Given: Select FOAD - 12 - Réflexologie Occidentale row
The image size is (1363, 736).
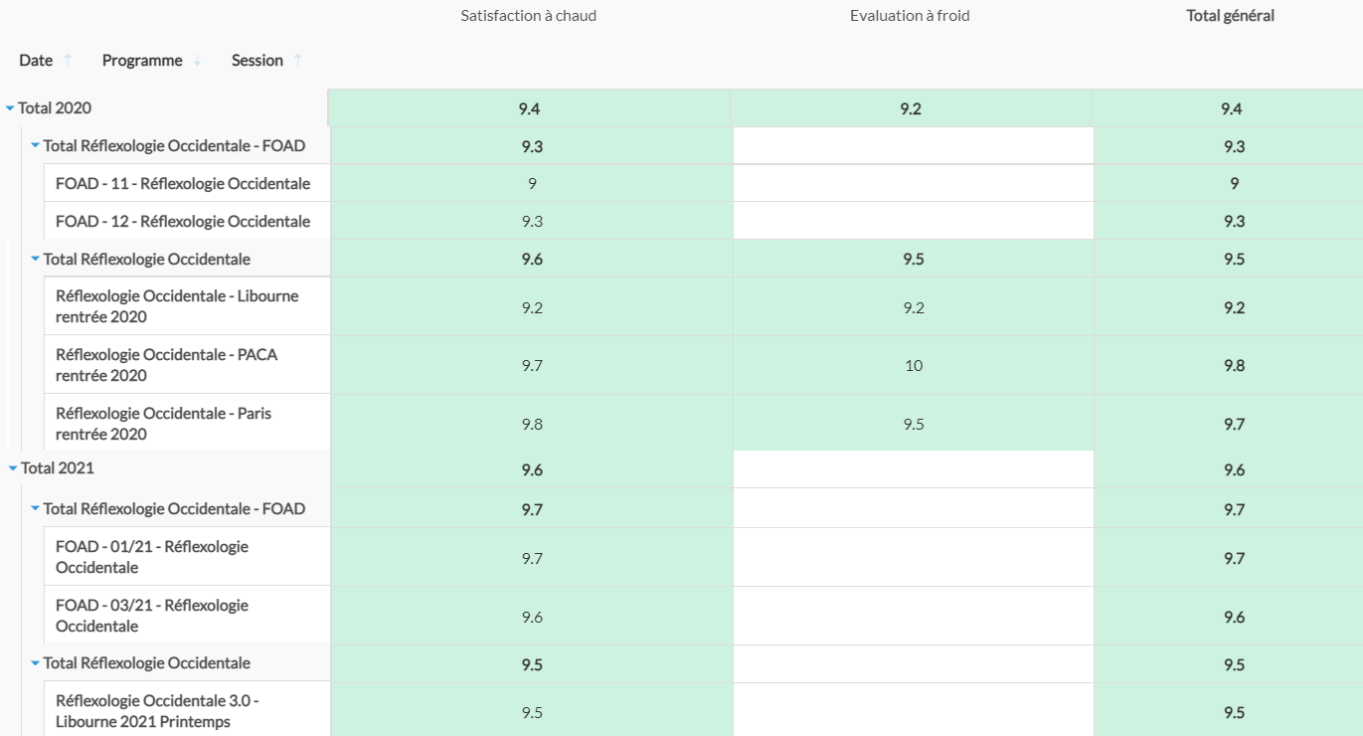Looking at the screenshot, I should point(187,221).
